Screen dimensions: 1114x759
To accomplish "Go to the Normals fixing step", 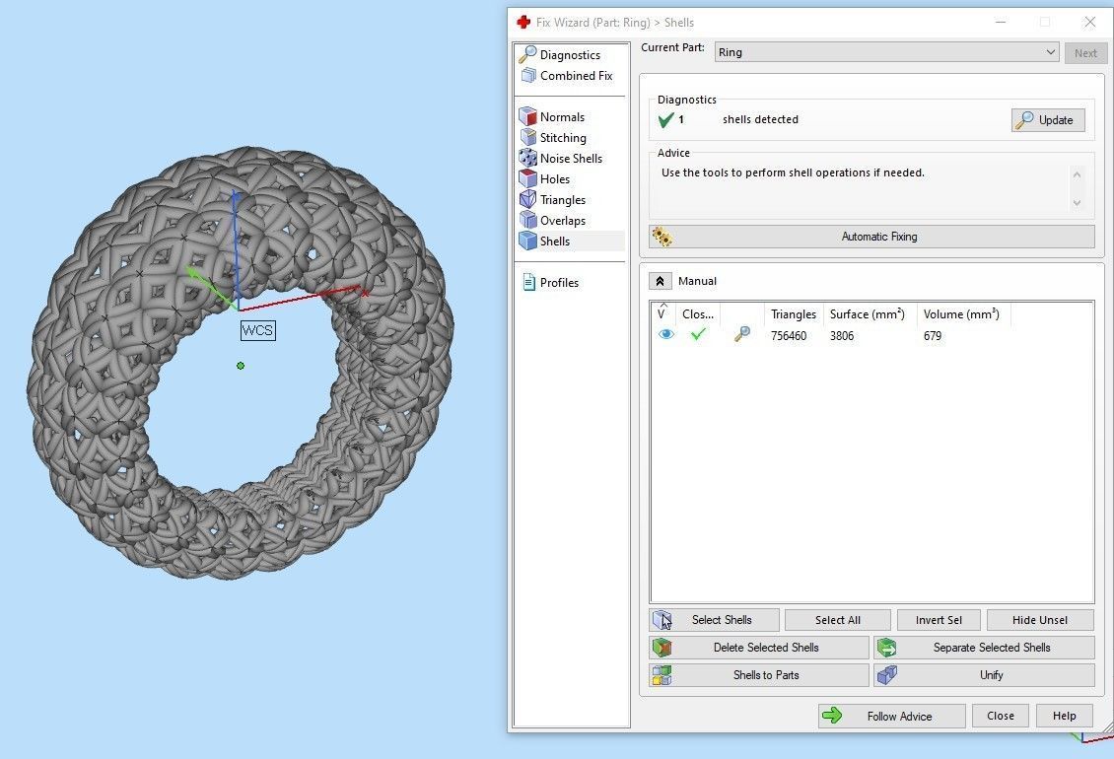I will pos(552,116).
